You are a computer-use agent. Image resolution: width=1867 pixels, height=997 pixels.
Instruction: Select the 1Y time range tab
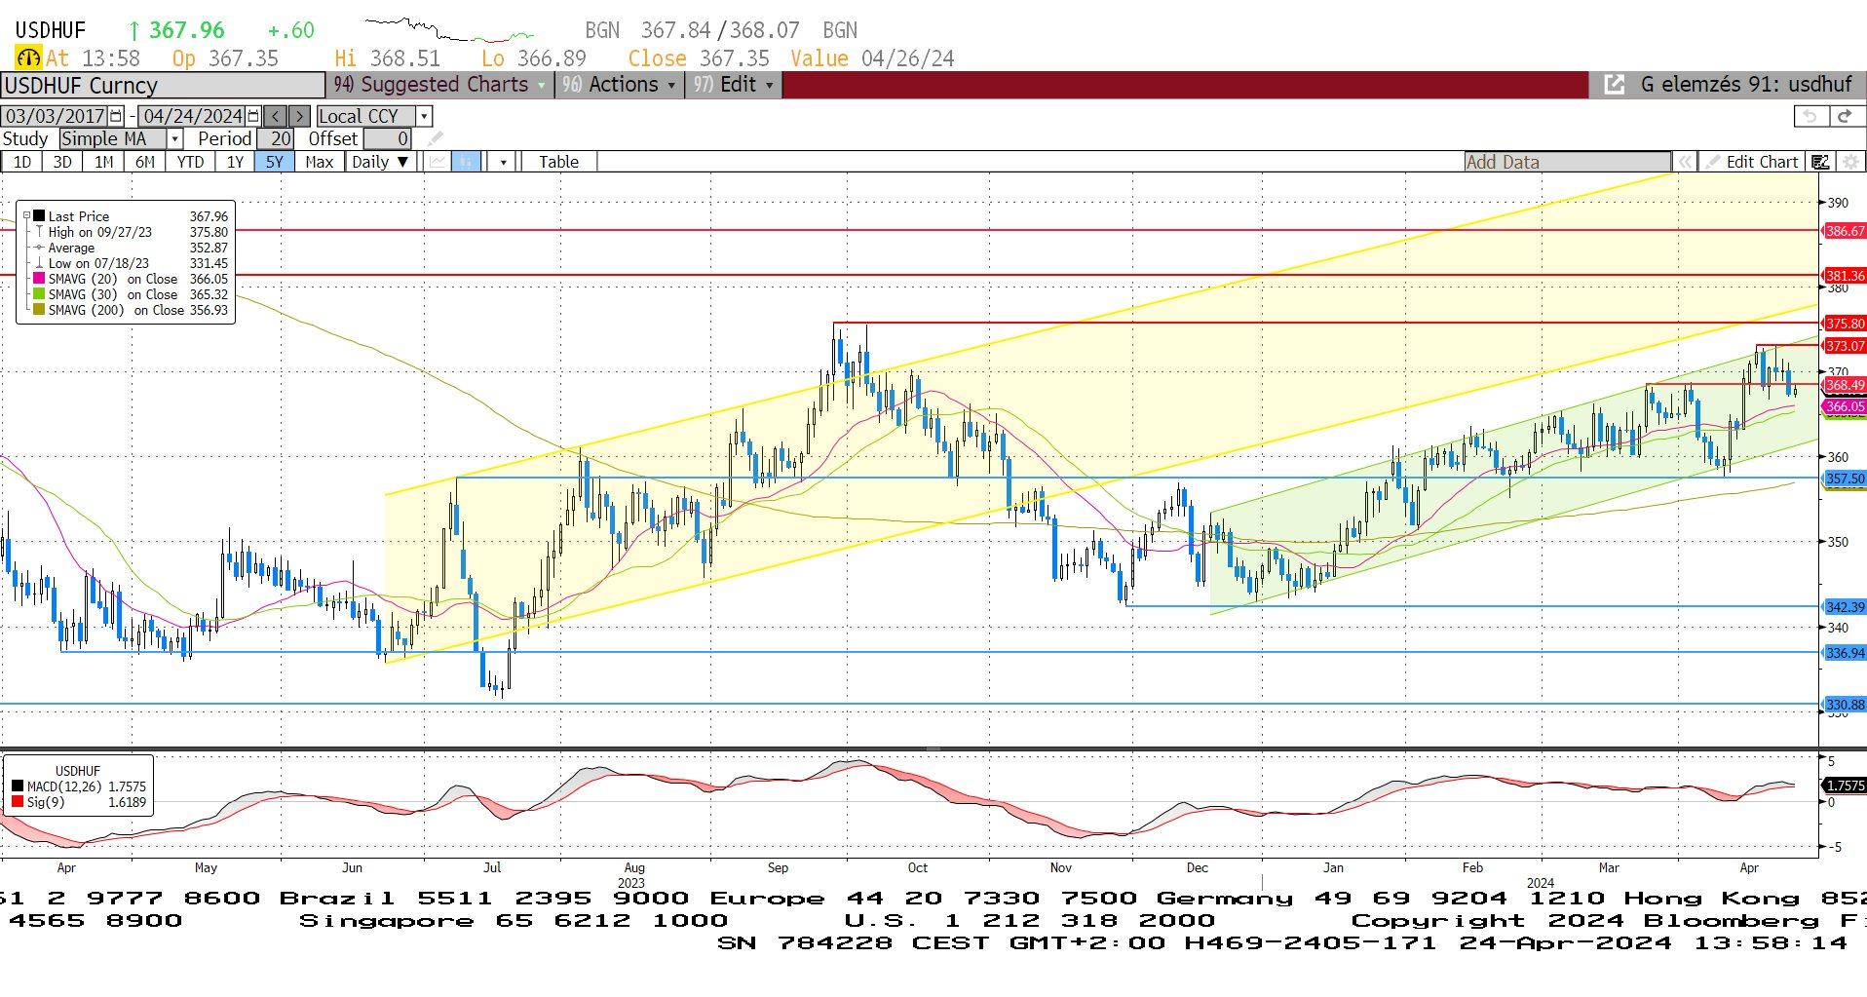tap(235, 162)
